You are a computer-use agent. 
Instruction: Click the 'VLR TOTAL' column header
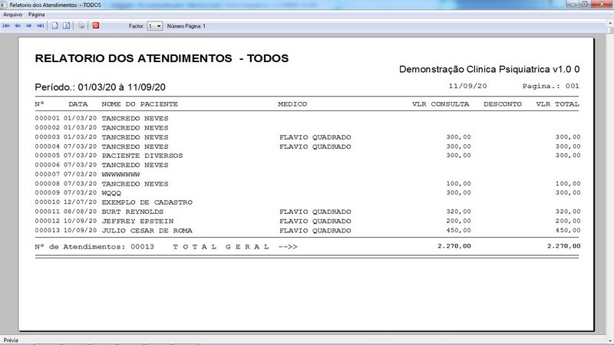[x=558, y=104]
